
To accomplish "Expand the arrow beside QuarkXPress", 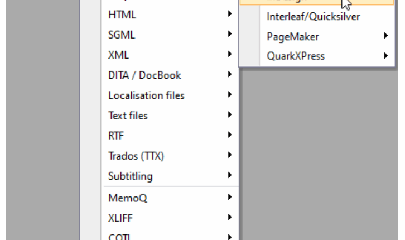I will 385,56.
